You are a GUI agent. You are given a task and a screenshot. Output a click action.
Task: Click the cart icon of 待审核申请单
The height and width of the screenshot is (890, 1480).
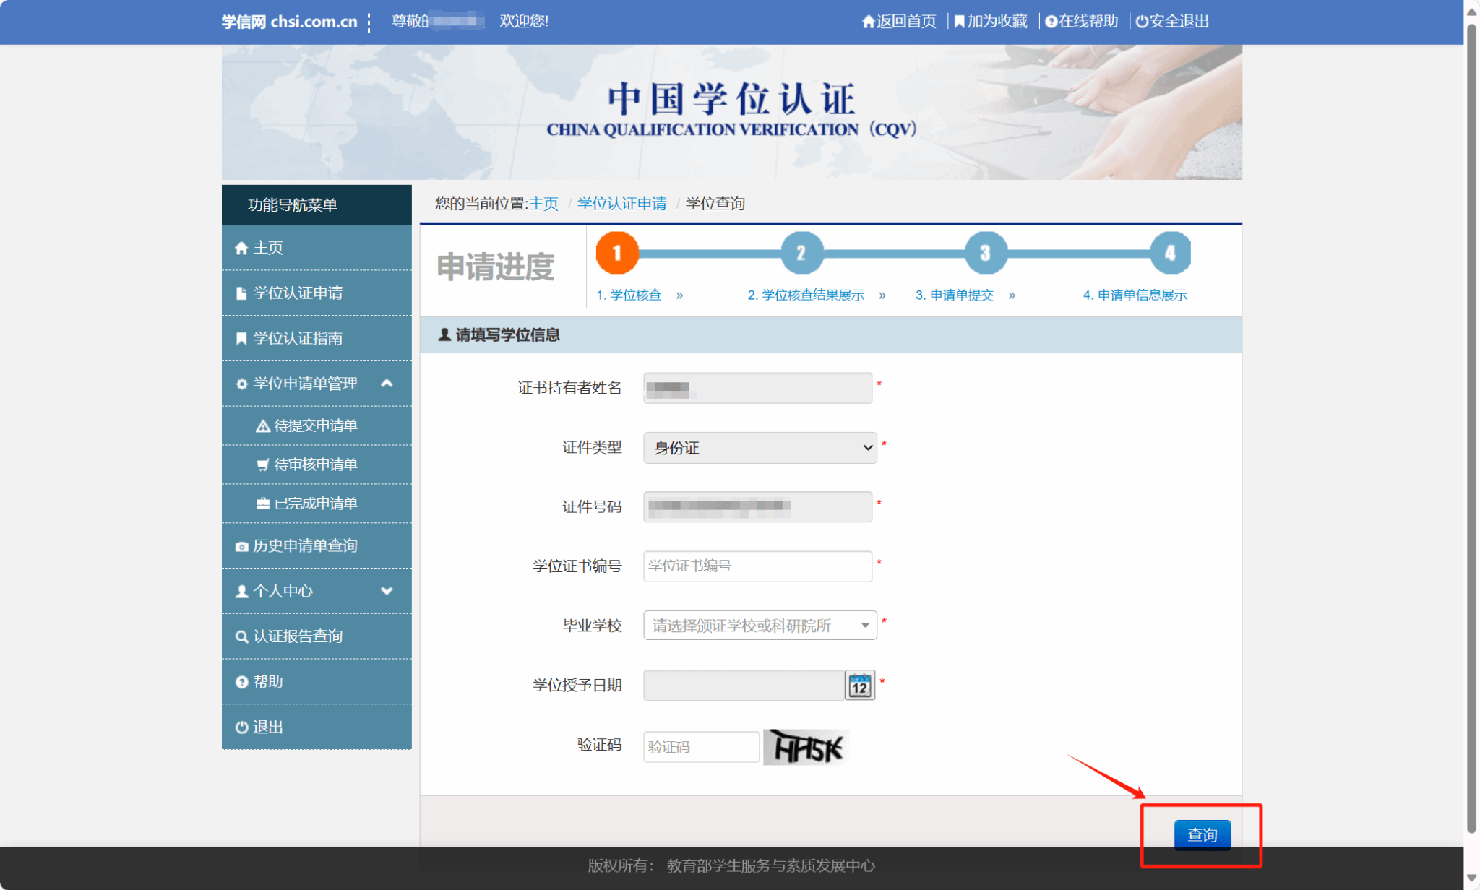pyautogui.click(x=263, y=465)
